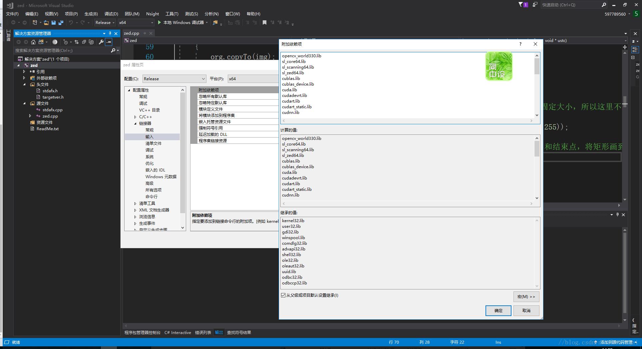Viewport: 642px width, 349px height.
Task: Collapse the 链接器 node in property tree
Action: 135,124
